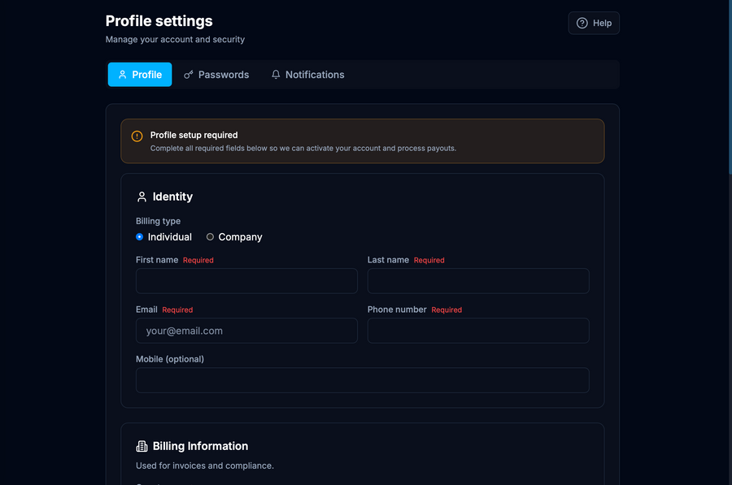Click the Required tag next to Last name
732x485 pixels.
click(429, 260)
